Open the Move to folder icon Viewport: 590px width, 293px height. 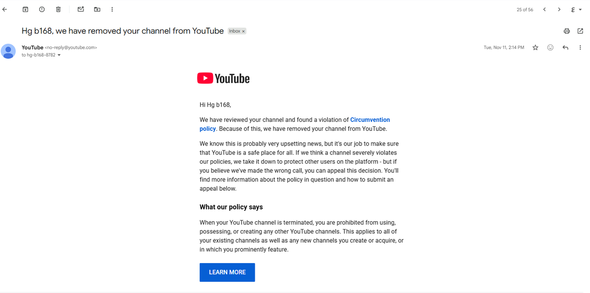click(x=97, y=9)
